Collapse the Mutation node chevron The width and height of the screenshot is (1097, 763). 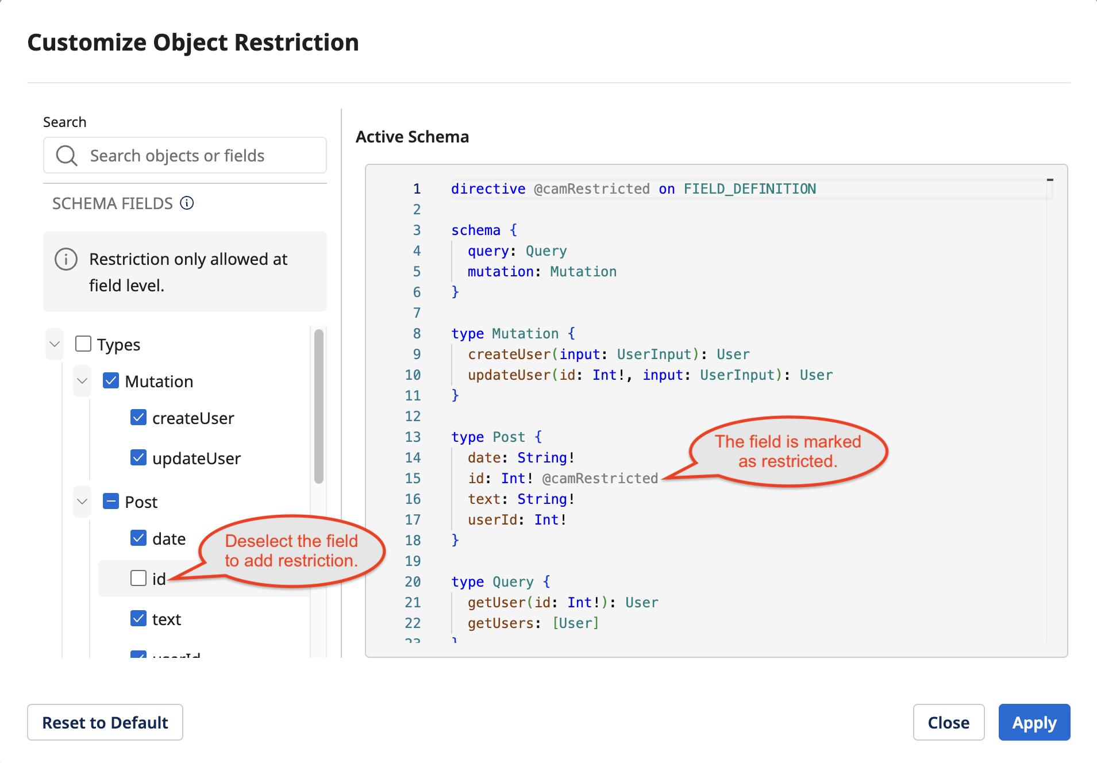tap(82, 381)
